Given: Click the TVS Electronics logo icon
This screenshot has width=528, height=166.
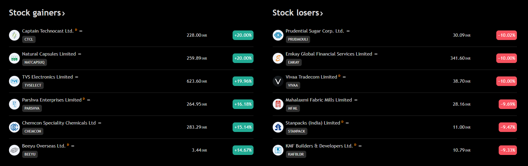Looking at the screenshot, I should tap(14, 81).
